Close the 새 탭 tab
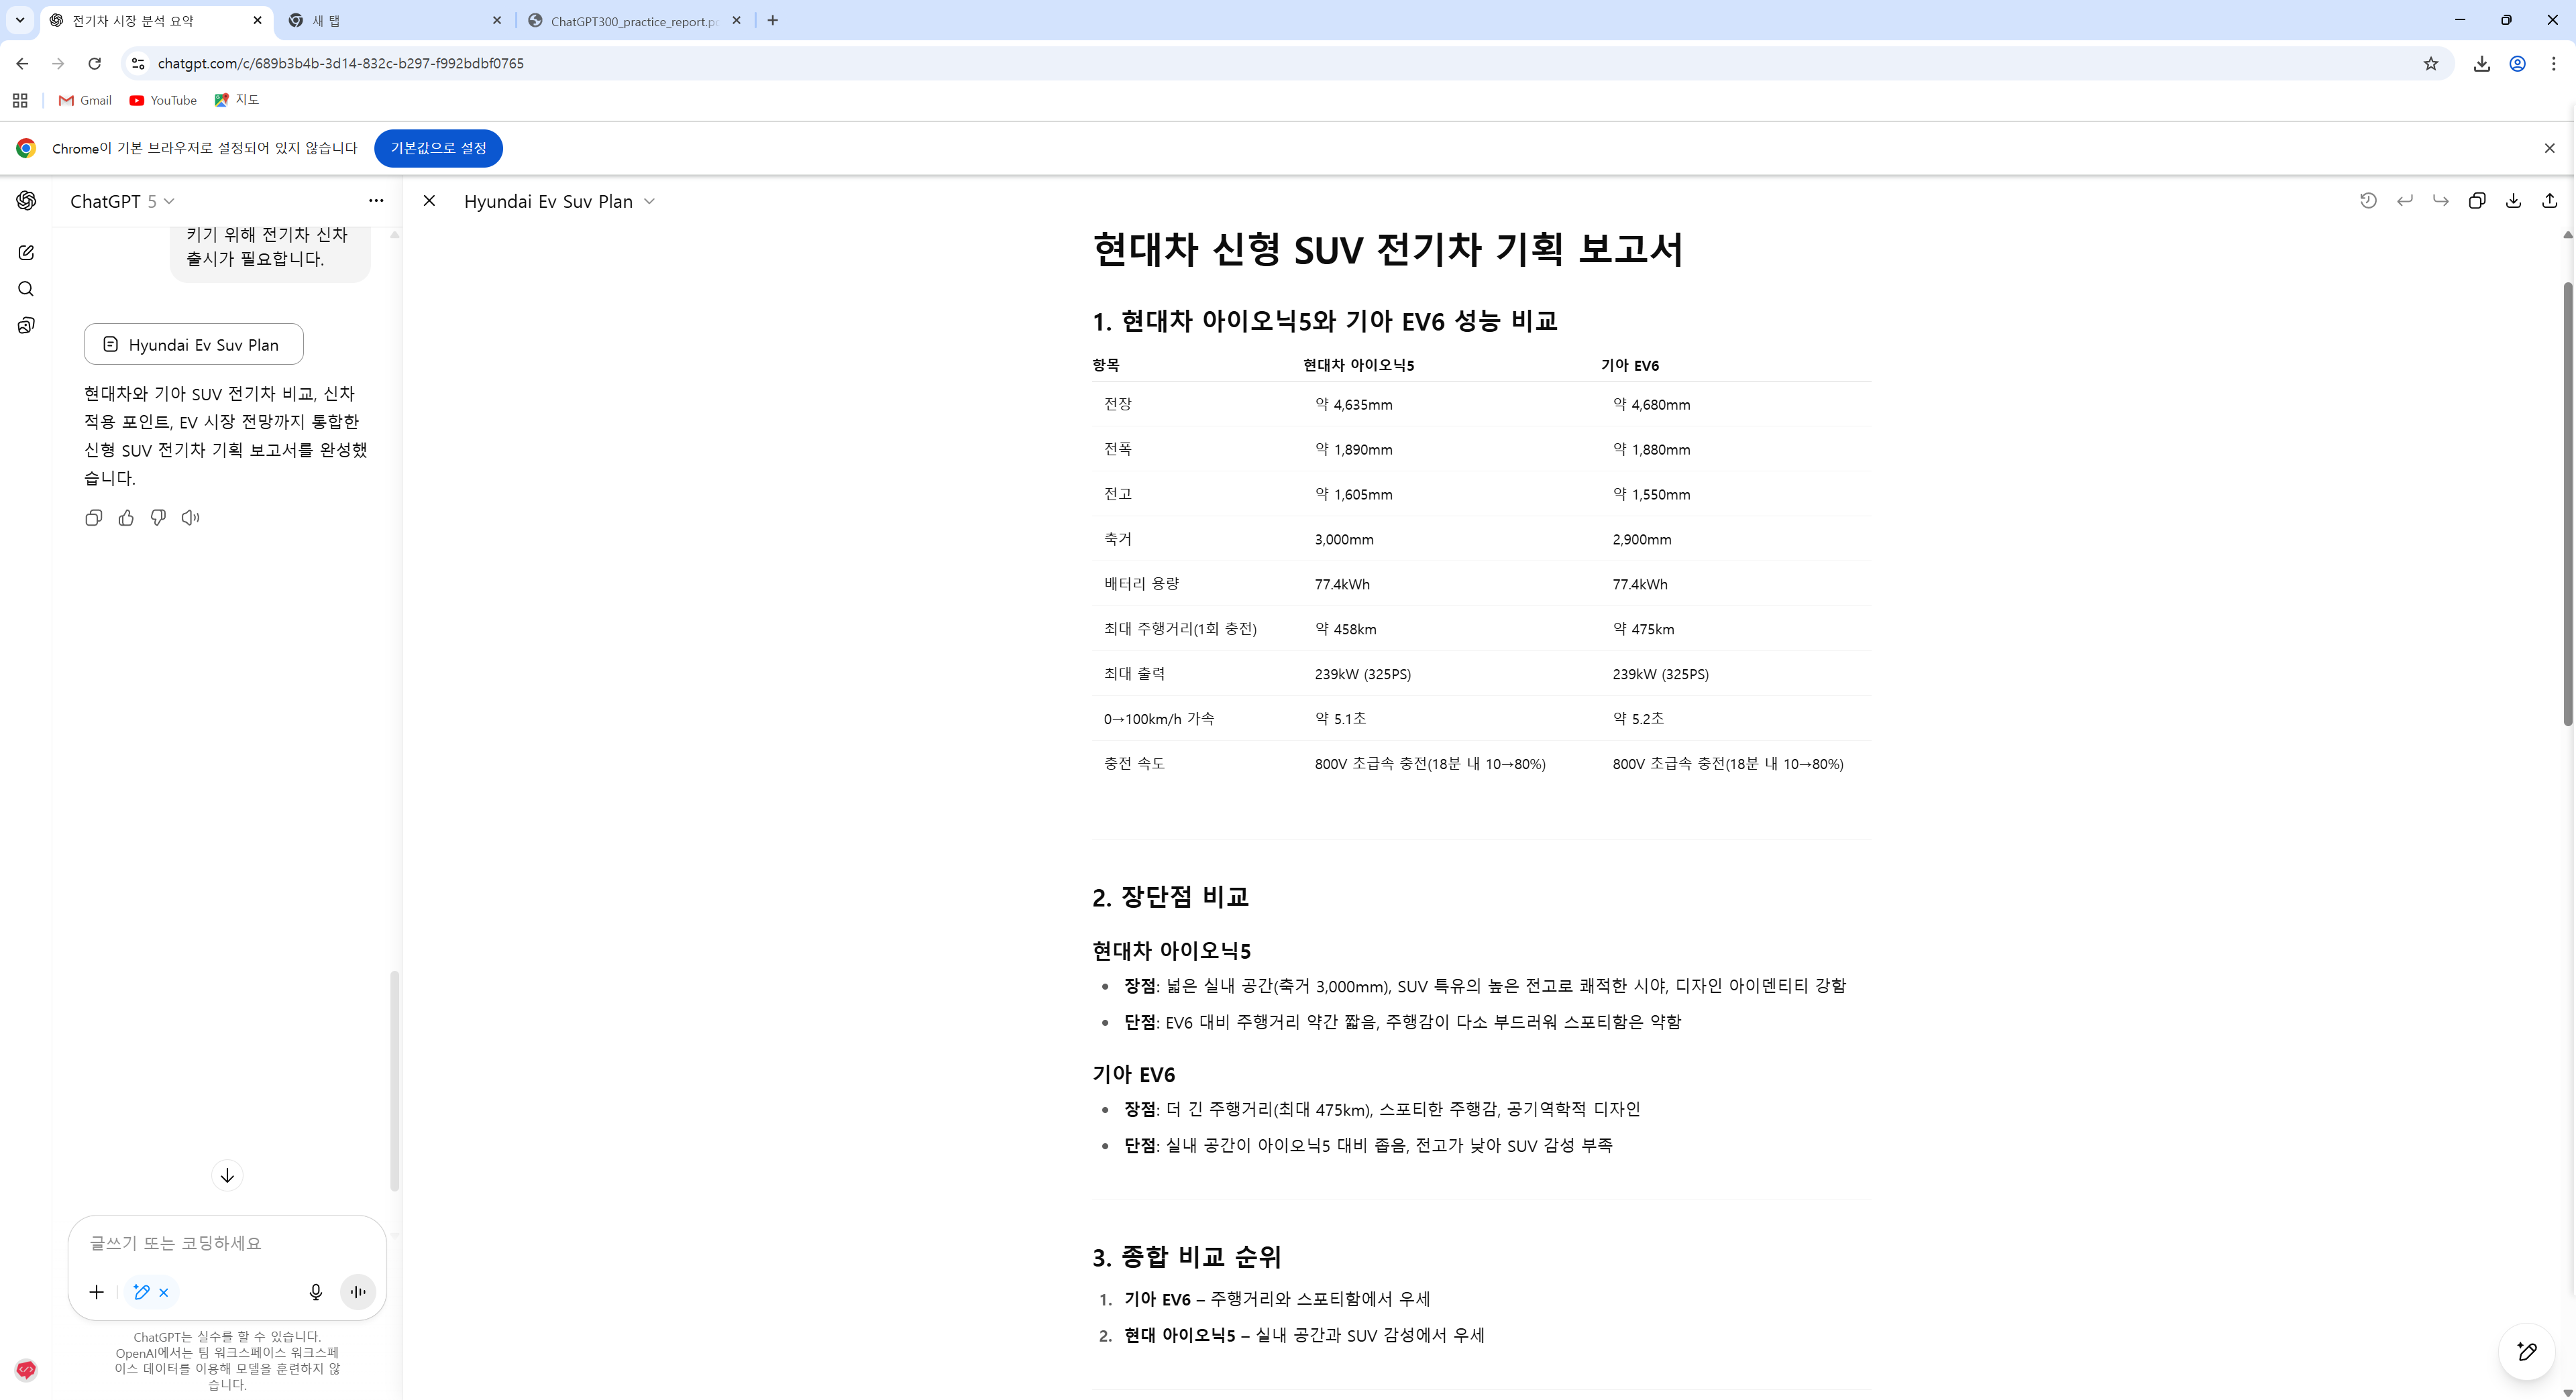 [497, 20]
